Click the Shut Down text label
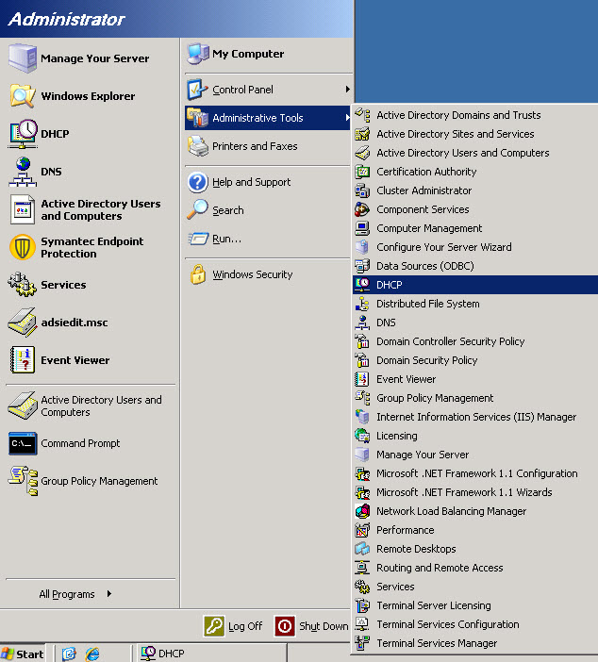Screen dimensions: 598x662 click(x=324, y=626)
